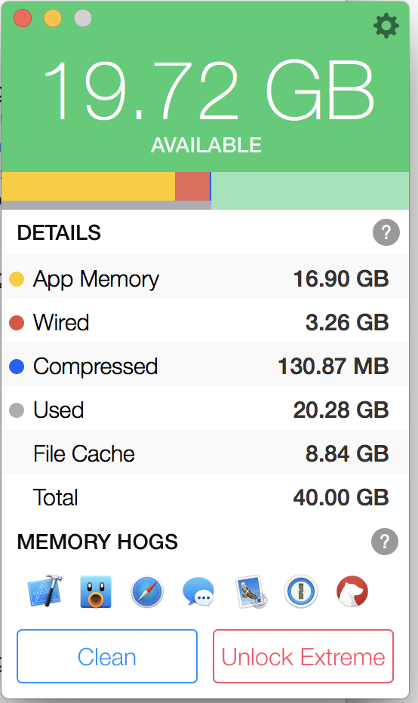Open help for the Details section
This screenshot has height=703, width=418.
(x=386, y=232)
